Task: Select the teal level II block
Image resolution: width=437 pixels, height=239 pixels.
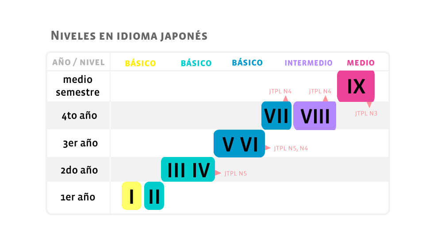Action: 154,196
